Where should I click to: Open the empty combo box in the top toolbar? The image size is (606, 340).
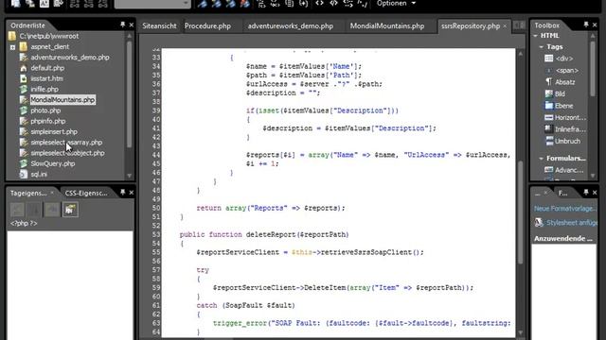coord(152,4)
